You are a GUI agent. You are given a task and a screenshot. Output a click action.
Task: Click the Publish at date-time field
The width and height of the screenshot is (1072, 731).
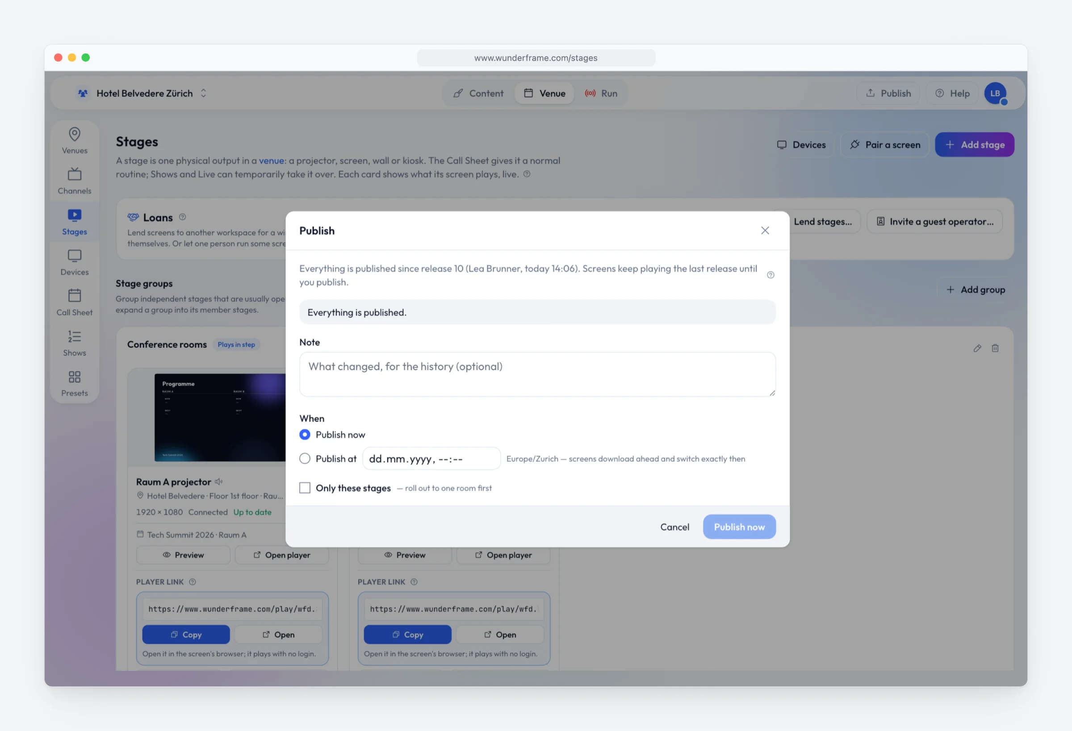coord(431,459)
